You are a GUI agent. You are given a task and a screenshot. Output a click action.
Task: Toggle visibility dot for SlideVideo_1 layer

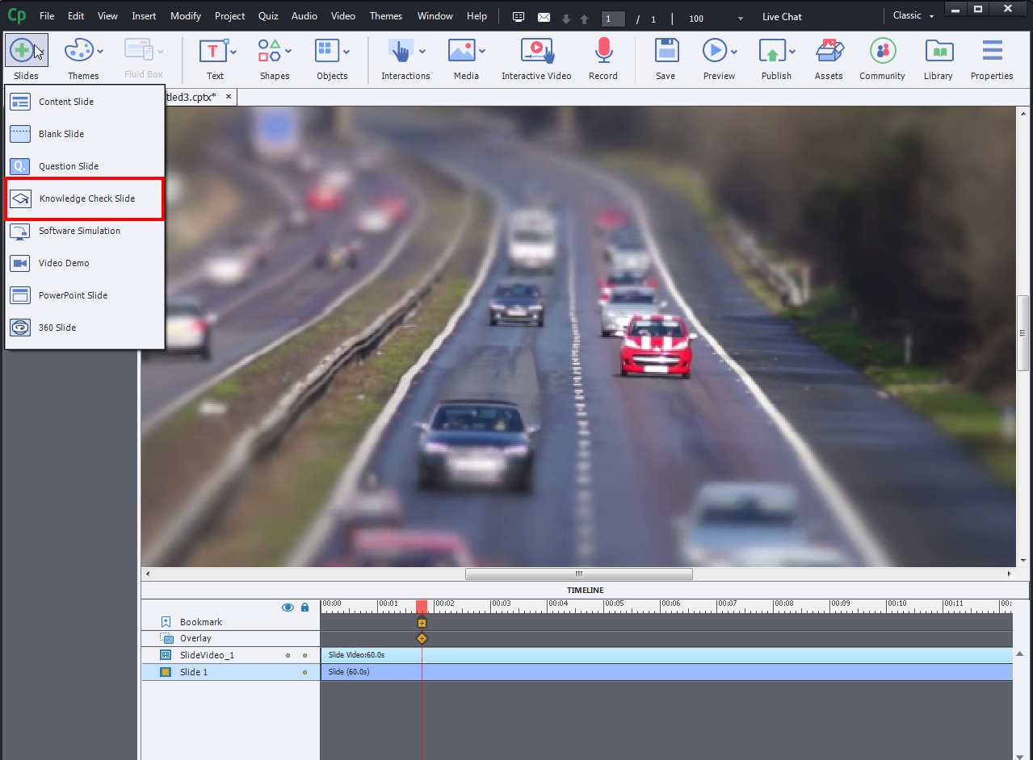[288, 655]
